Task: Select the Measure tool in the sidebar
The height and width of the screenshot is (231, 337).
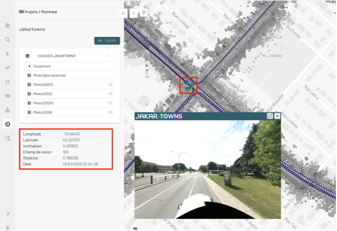Action: 8,68
